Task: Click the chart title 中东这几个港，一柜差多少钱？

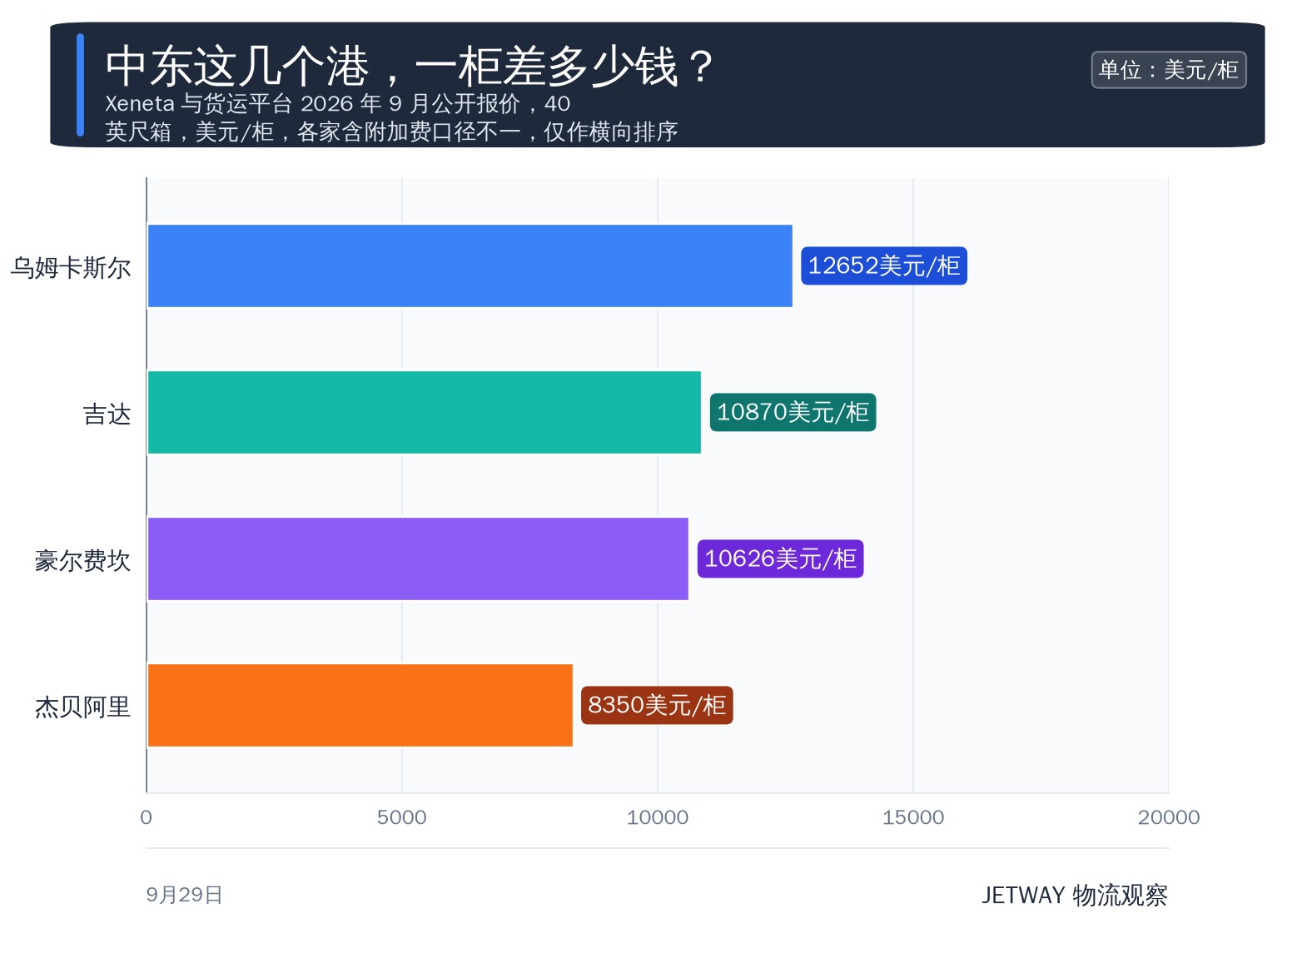Action: click(x=410, y=66)
